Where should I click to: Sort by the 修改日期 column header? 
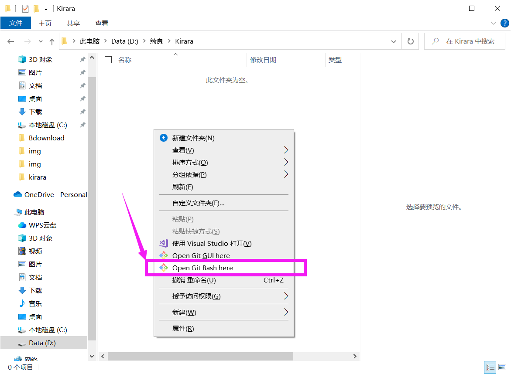(x=263, y=60)
